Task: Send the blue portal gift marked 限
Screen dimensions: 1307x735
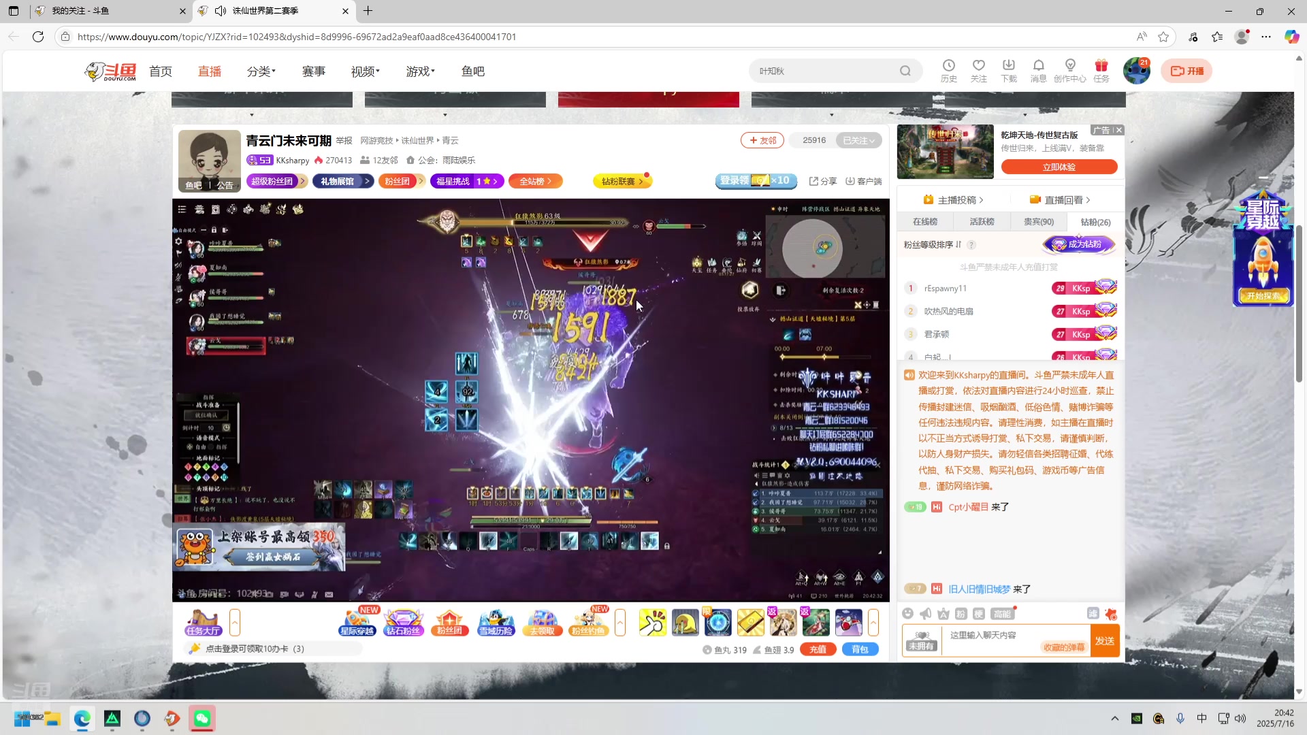Action: [717, 623]
